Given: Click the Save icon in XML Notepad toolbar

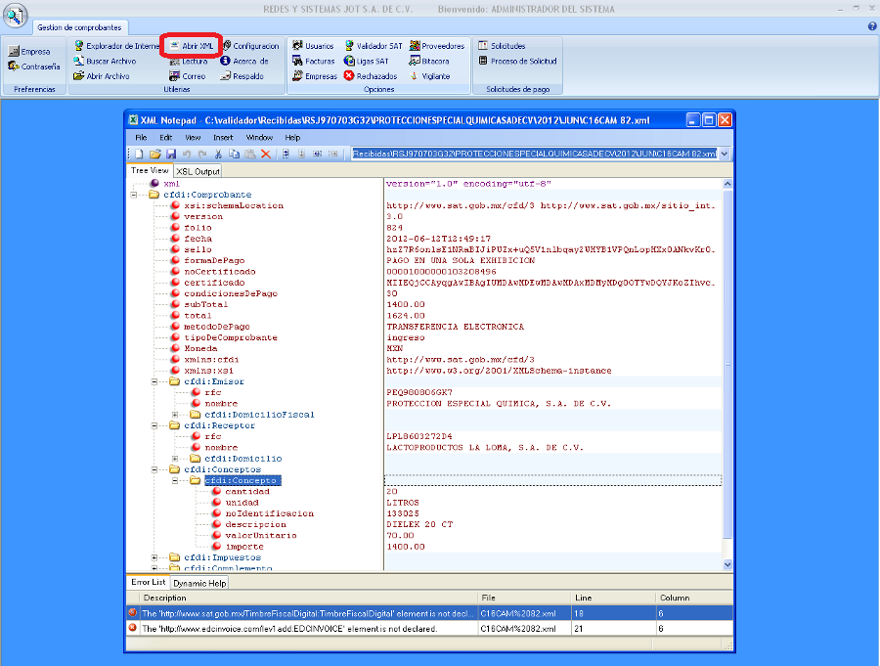Looking at the screenshot, I should tap(170, 155).
